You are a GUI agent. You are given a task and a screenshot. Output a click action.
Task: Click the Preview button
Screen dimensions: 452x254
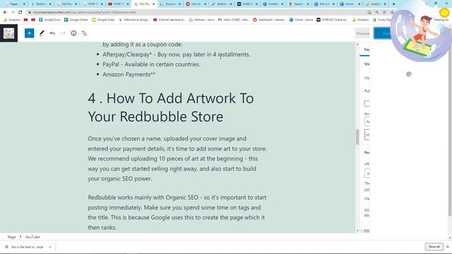(x=362, y=33)
